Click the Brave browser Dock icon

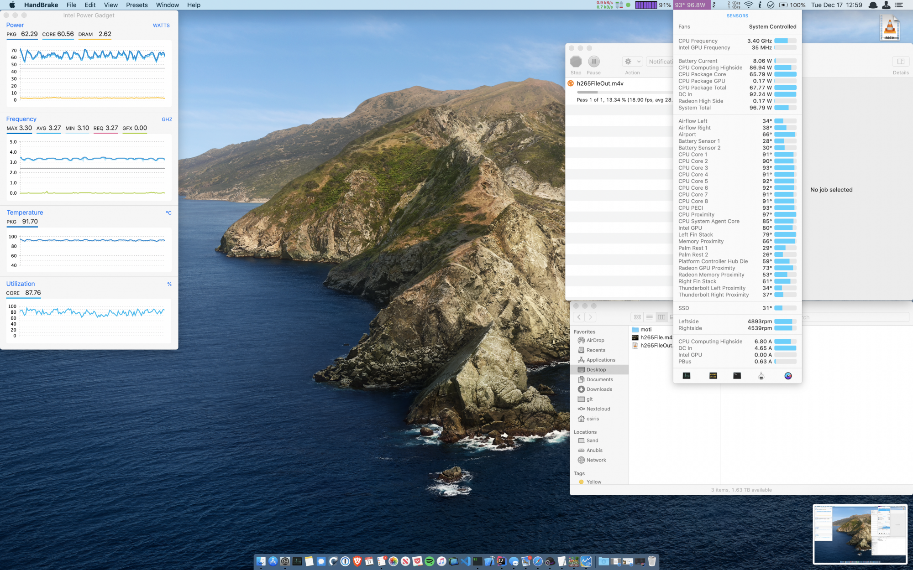point(357,561)
